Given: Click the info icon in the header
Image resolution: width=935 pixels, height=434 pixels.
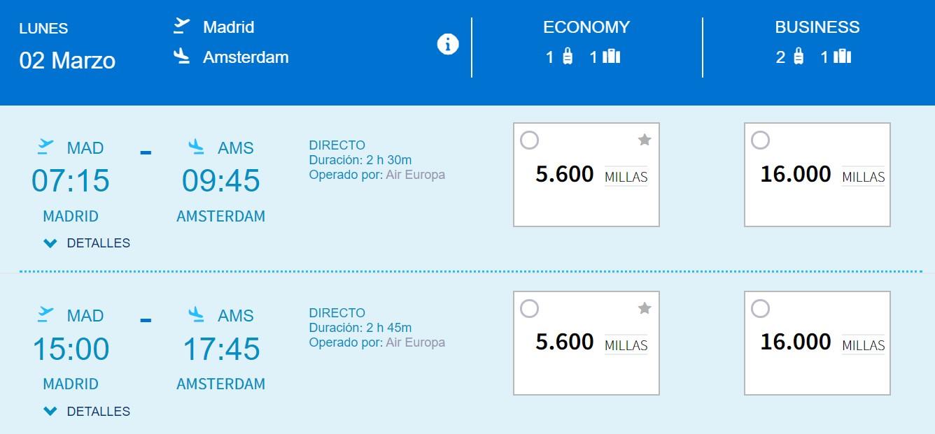Looking at the screenshot, I should [448, 45].
